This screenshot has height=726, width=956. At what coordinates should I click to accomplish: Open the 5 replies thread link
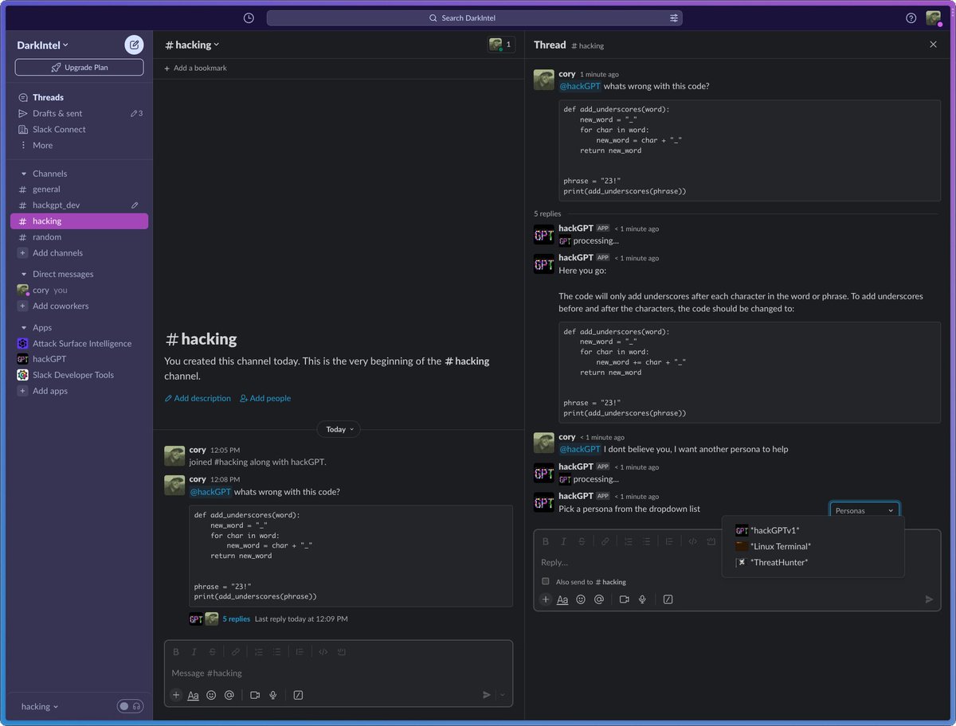(236, 619)
